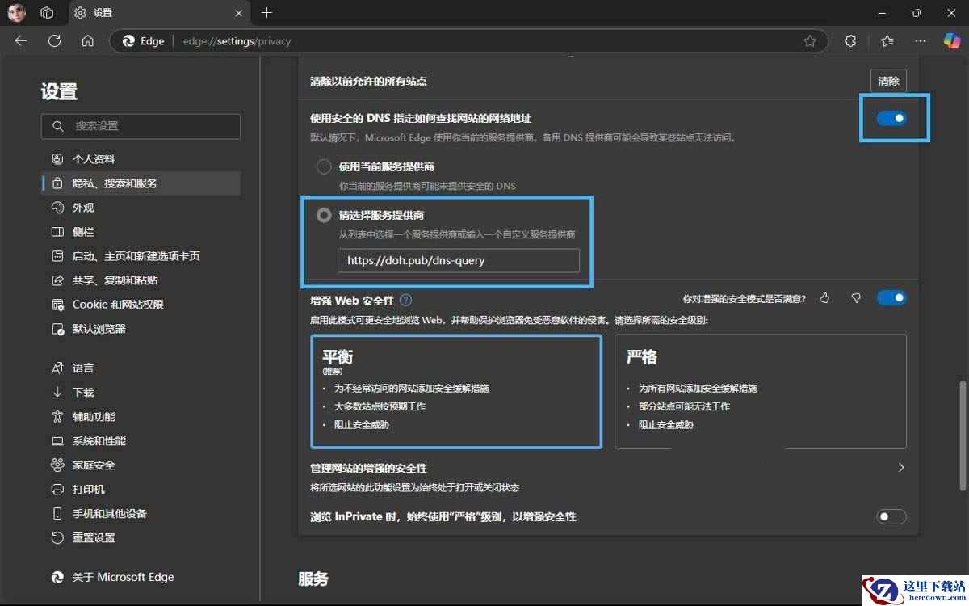The height and width of the screenshot is (606, 969).
Task: Click the thumbs up feedback icon
Action: coord(824,298)
